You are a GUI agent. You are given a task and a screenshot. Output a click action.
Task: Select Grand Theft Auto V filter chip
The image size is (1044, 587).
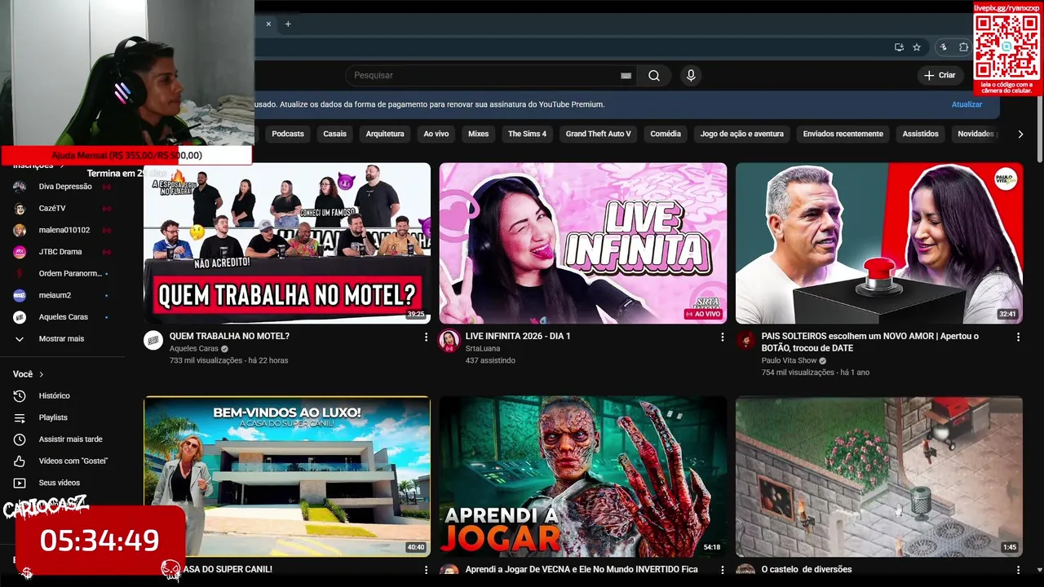599,134
